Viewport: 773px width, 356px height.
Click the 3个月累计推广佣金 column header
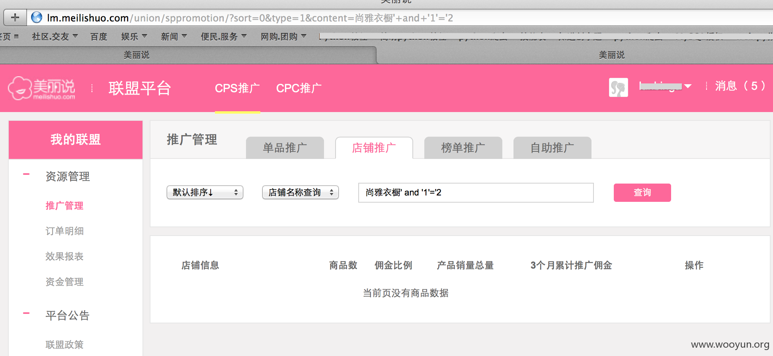pos(571,265)
